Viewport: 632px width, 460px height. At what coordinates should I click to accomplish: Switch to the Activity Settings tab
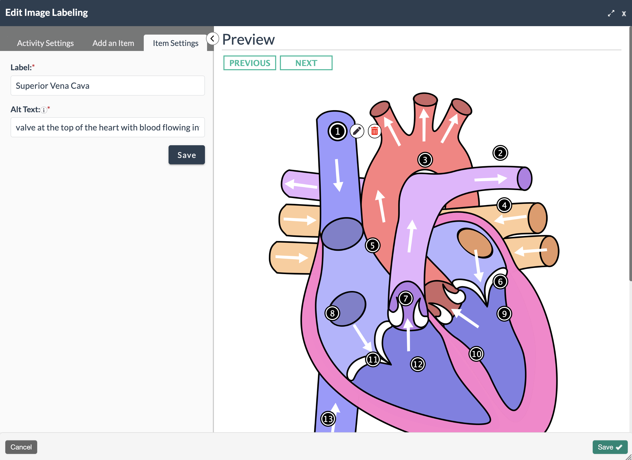click(45, 43)
